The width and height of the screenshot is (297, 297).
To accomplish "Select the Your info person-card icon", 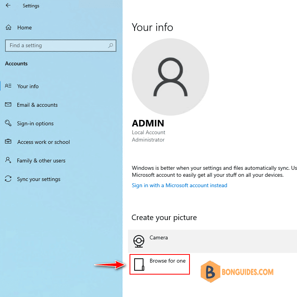I will point(8,86).
